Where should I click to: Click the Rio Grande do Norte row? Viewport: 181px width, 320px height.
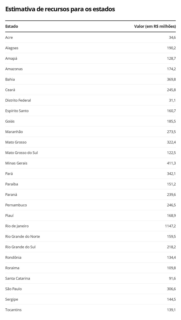[x=90, y=236]
